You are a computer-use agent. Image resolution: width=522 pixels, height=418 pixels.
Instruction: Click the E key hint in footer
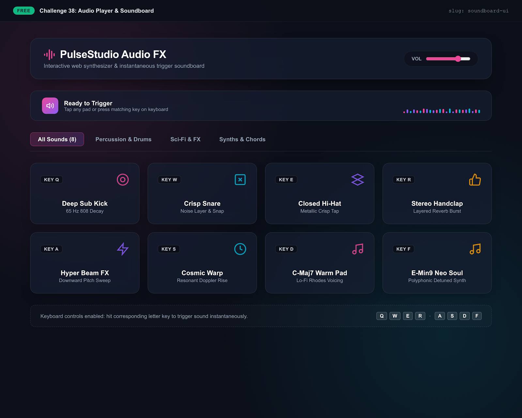tap(408, 316)
